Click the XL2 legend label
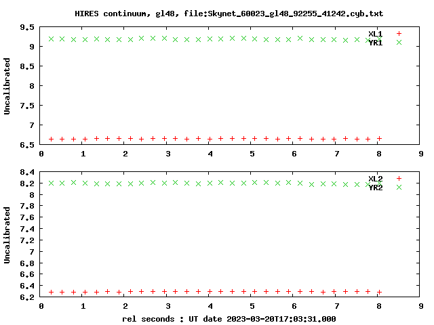This screenshot has height=325, width=434. click(375, 179)
